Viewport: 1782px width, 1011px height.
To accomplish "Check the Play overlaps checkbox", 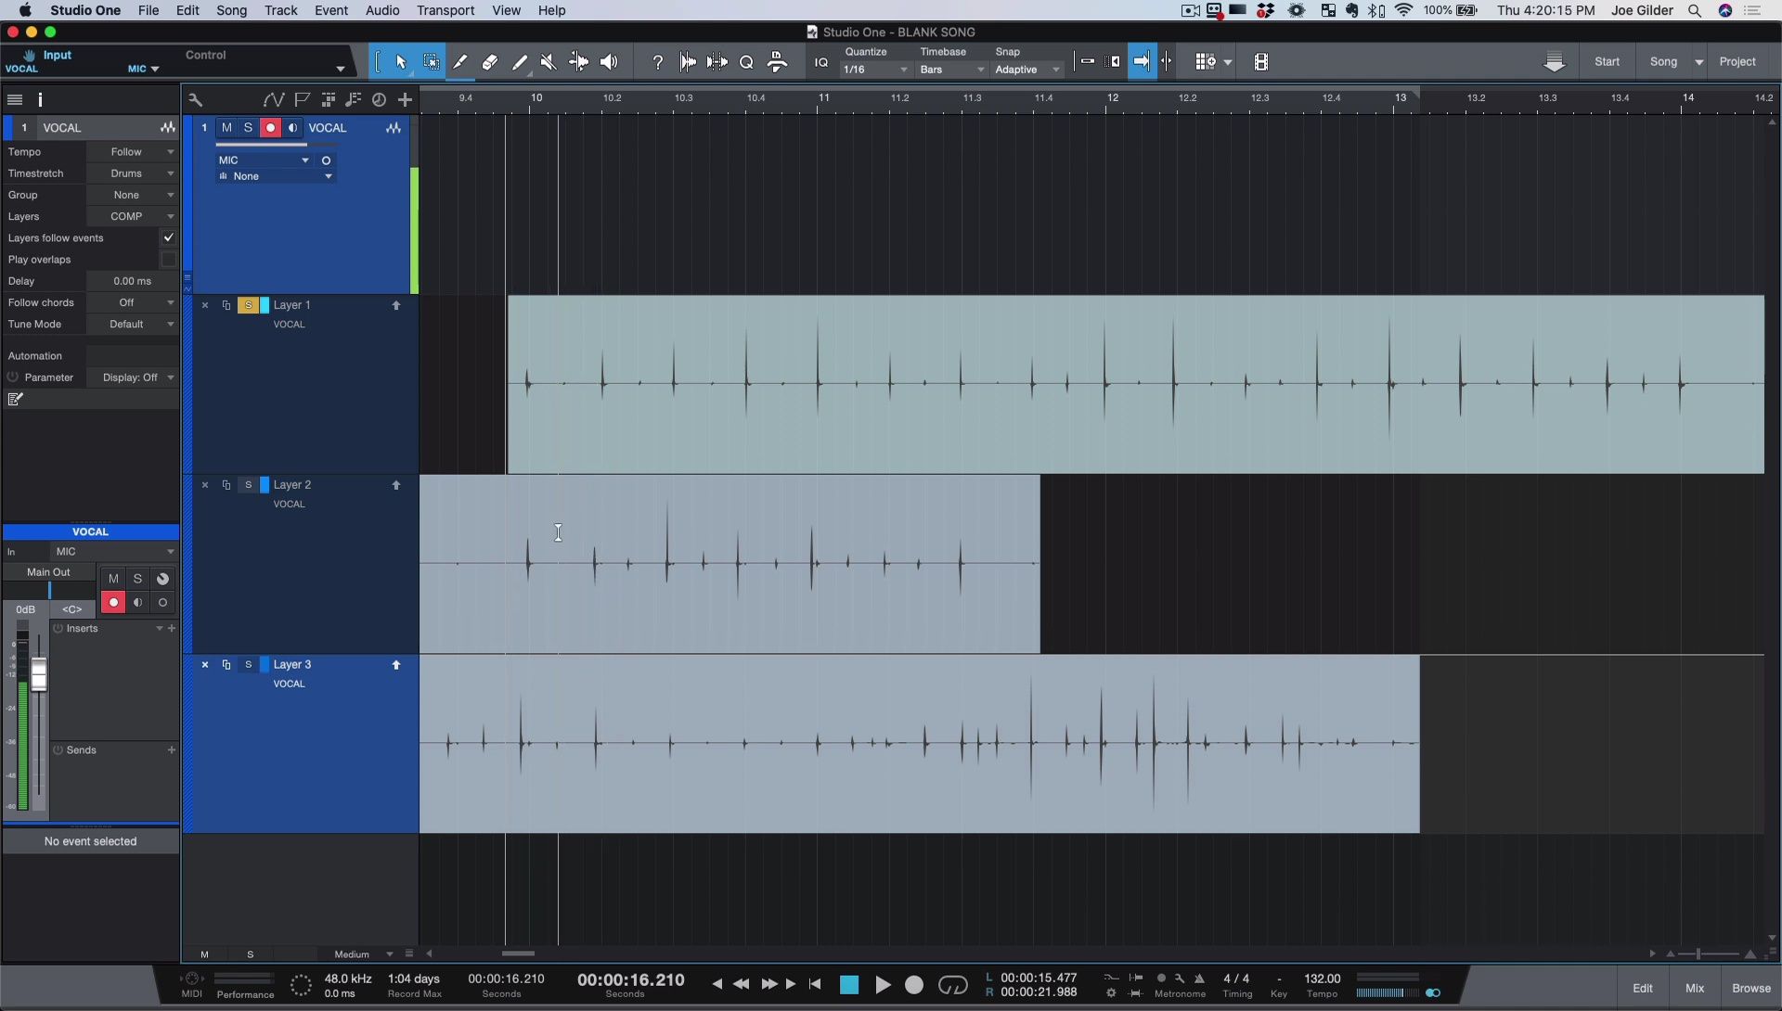I will tap(168, 260).
